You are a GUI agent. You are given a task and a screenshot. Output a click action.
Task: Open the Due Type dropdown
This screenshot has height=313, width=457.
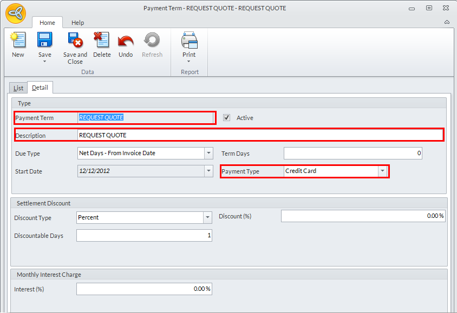(208, 154)
